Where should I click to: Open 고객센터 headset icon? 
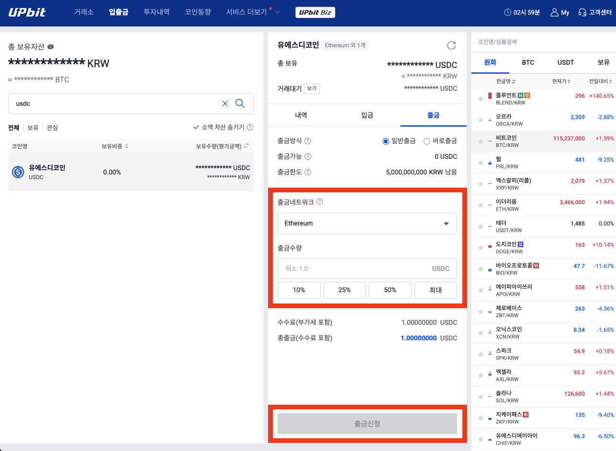click(x=582, y=12)
